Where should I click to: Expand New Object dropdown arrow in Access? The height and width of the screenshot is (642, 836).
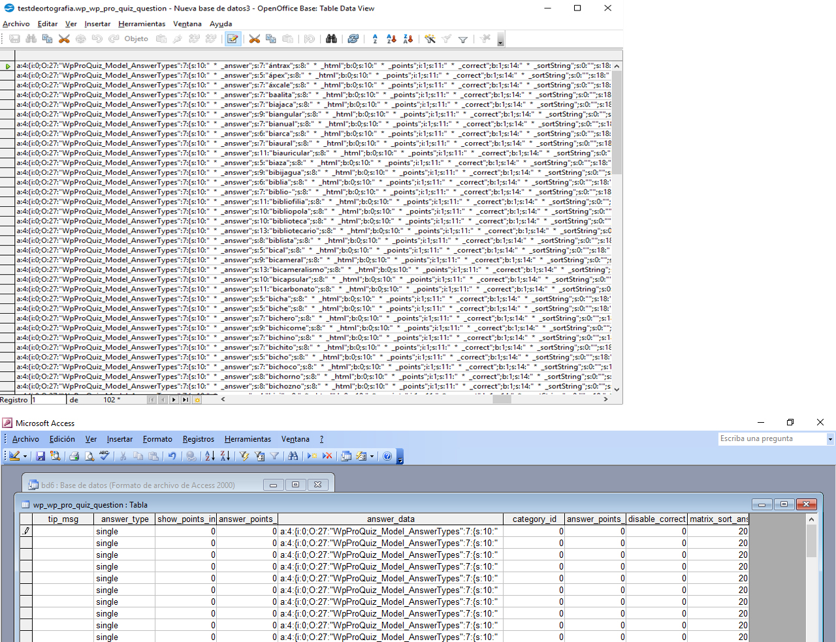pyautogui.click(x=372, y=457)
